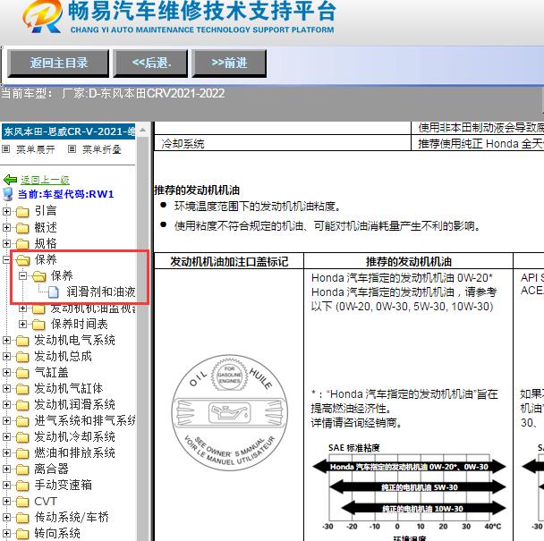Expand the 转向系统 node

tap(6, 533)
